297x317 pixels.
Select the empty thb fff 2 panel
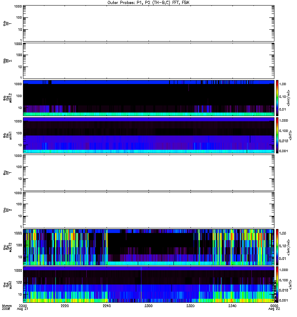tap(148, 60)
